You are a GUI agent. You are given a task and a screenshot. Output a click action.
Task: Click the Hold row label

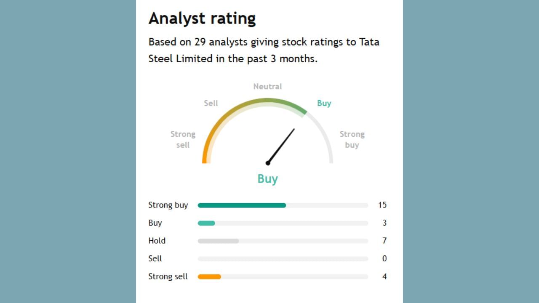tap(157, 241)
